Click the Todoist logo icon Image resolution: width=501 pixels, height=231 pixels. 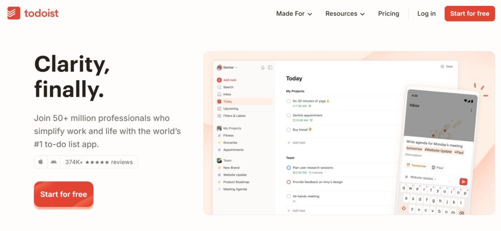coord(14,13)
